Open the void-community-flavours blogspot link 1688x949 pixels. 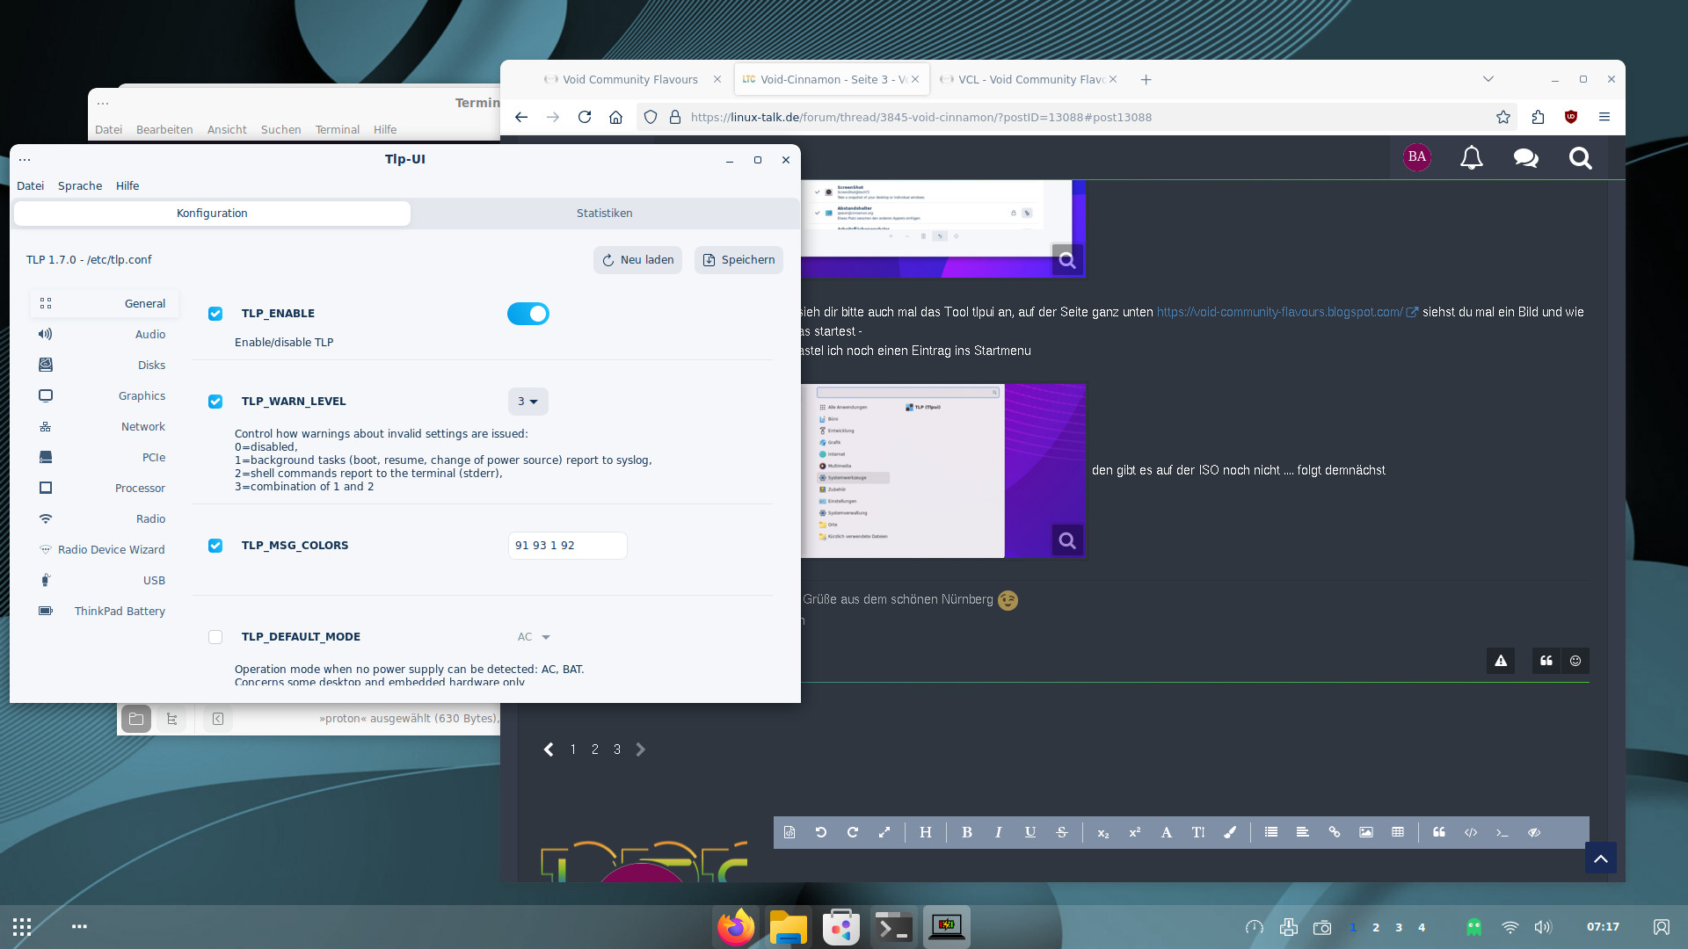point(1279,312)
